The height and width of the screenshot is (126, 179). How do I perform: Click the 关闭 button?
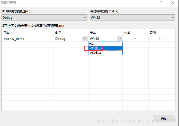164,119
